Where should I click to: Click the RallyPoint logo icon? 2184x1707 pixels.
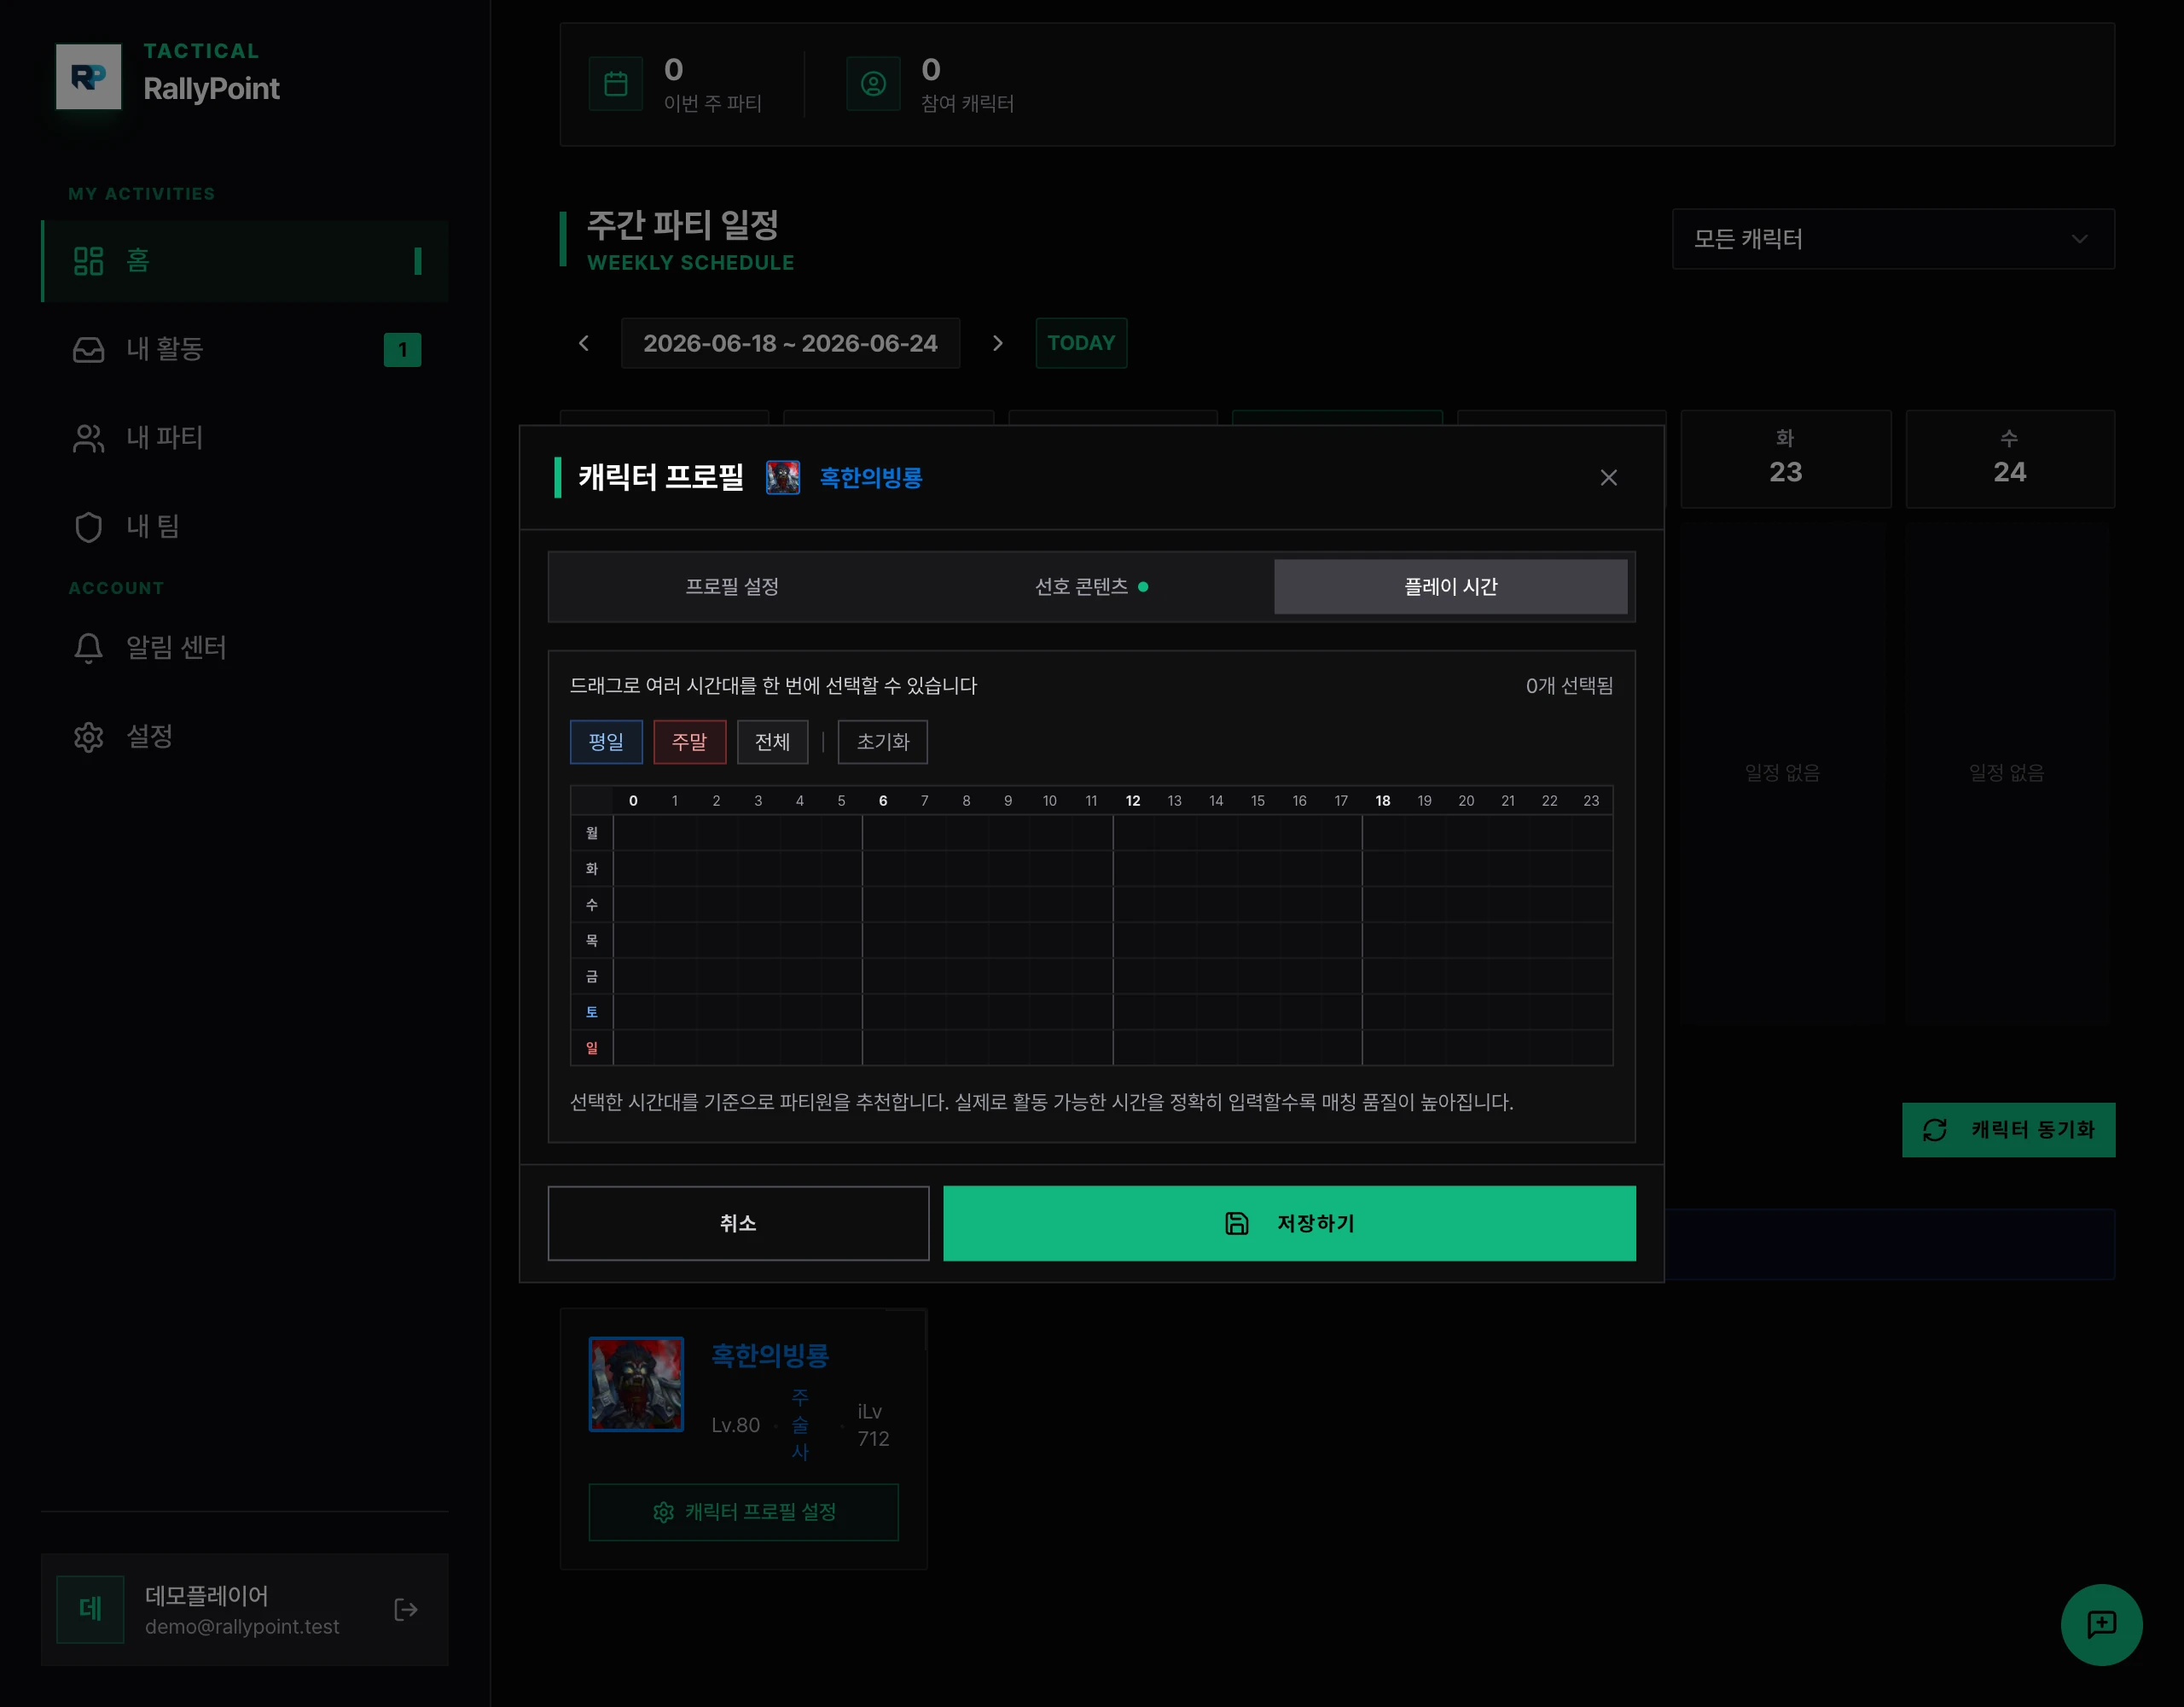coord(88,76)
